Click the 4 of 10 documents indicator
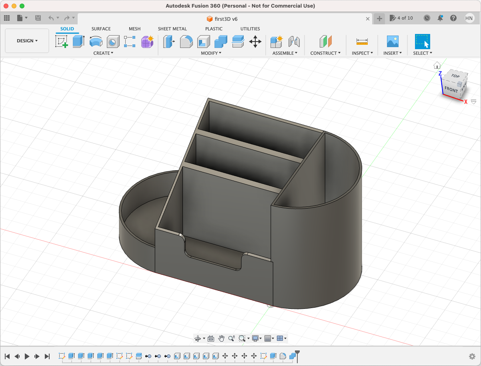 click(x=401, y=18)
